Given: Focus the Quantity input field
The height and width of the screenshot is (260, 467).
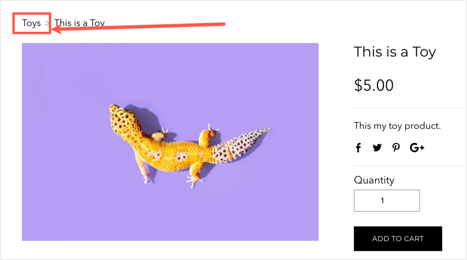Looking at the screenshot, I should coord(386,201).
